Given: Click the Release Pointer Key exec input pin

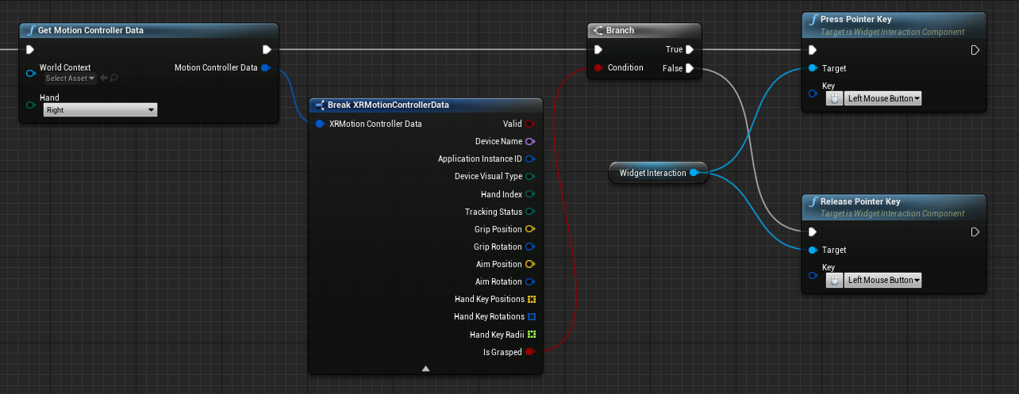Looking at the screenshot, I should [812, 232].
